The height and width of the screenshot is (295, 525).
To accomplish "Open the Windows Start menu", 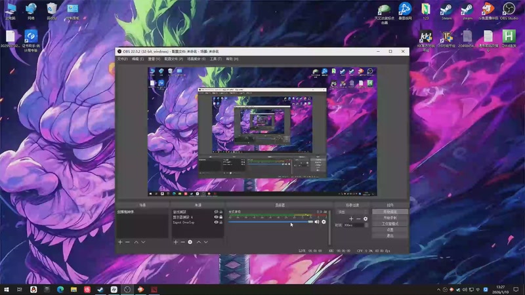I will click(x=7, y=289).
